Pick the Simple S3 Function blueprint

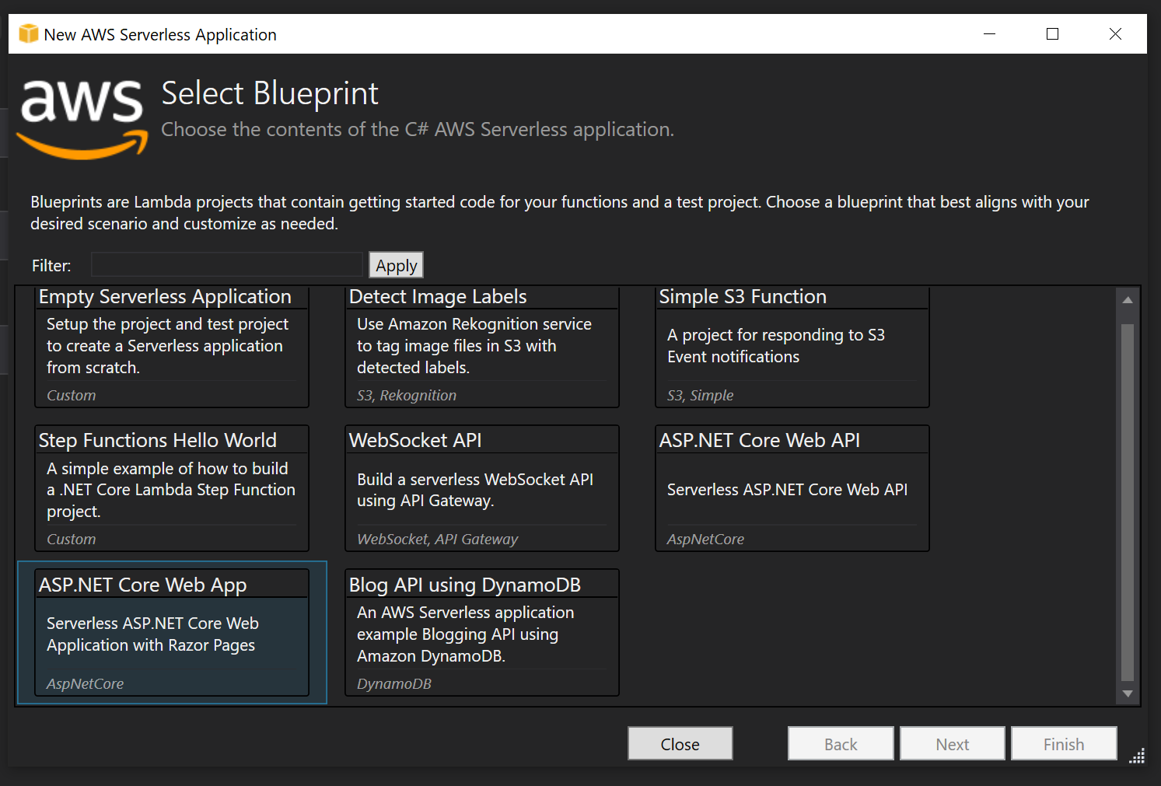(x=792, y=347)
